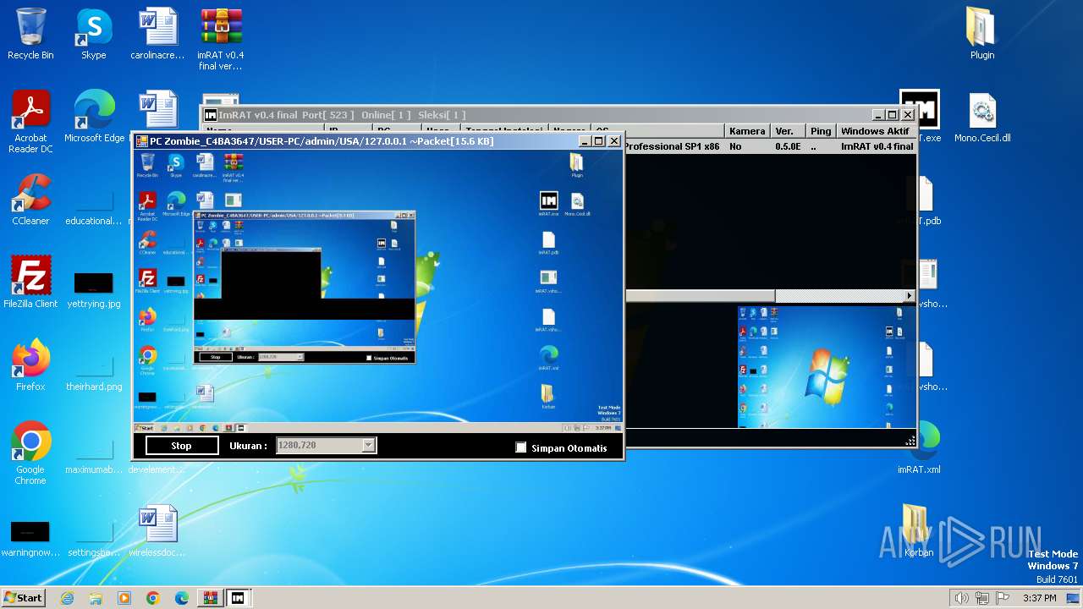Click the Ver. column header in imRAT

click(x=788, y=131)
